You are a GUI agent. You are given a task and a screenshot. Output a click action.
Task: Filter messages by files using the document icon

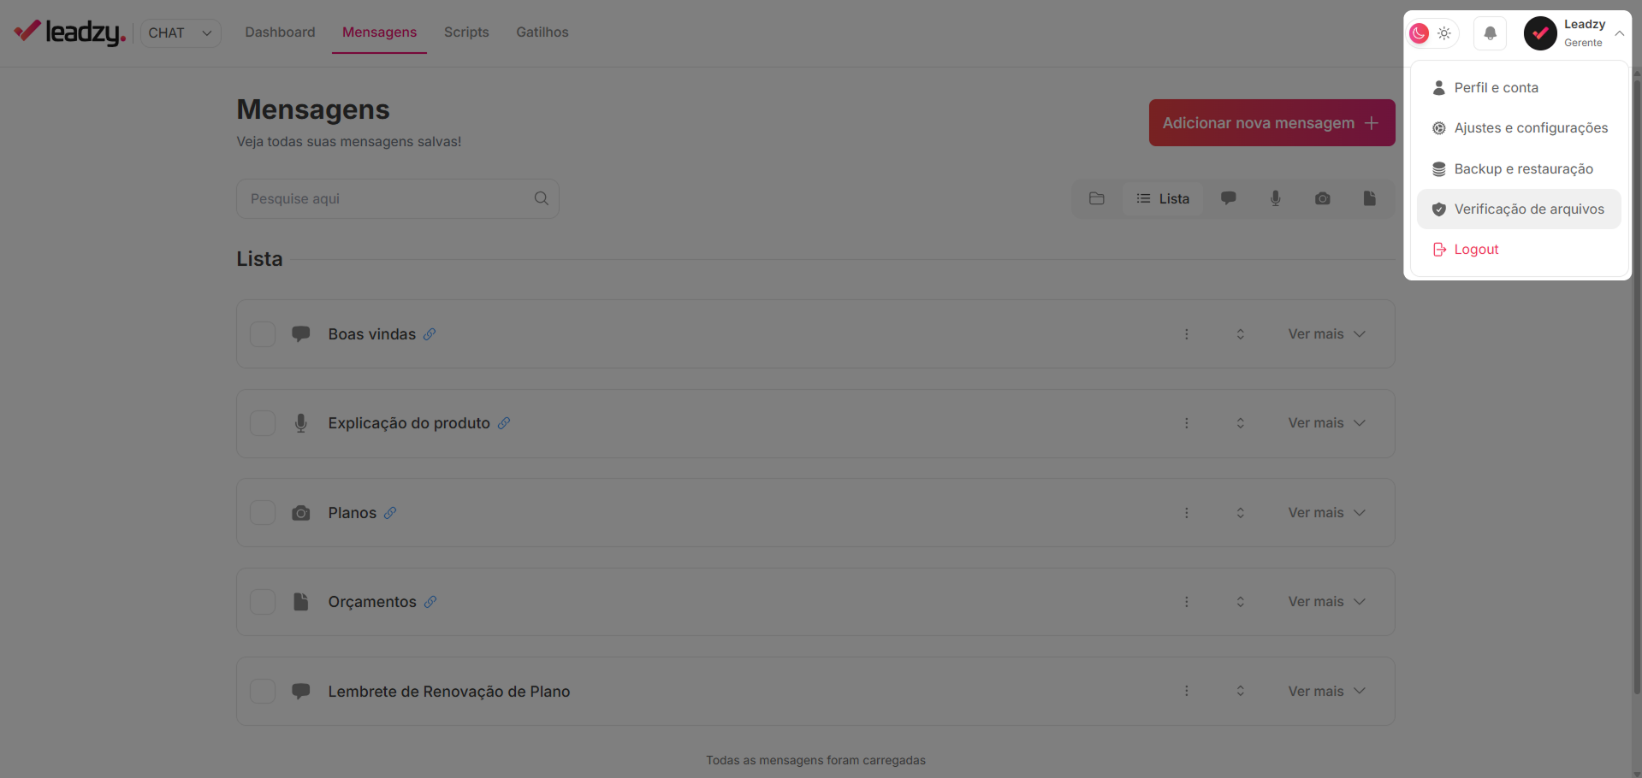pos(1369,197)
